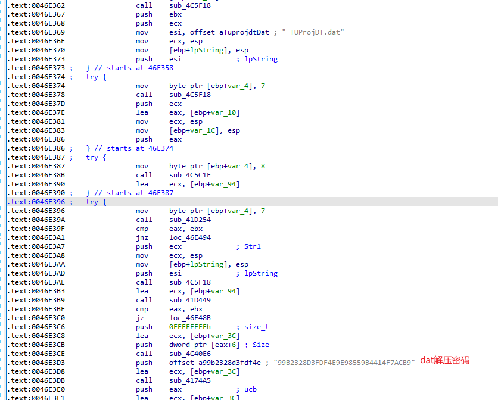The height and width of the screenshot is (400, 498).
Task: Click the 'try {' line at 0046E374
Action: [96, 77]
